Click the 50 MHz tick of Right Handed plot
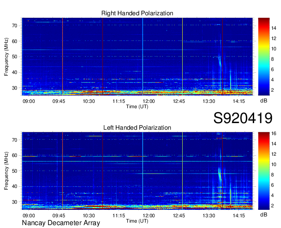Viewport: 281px width, 228px height. 15,57
